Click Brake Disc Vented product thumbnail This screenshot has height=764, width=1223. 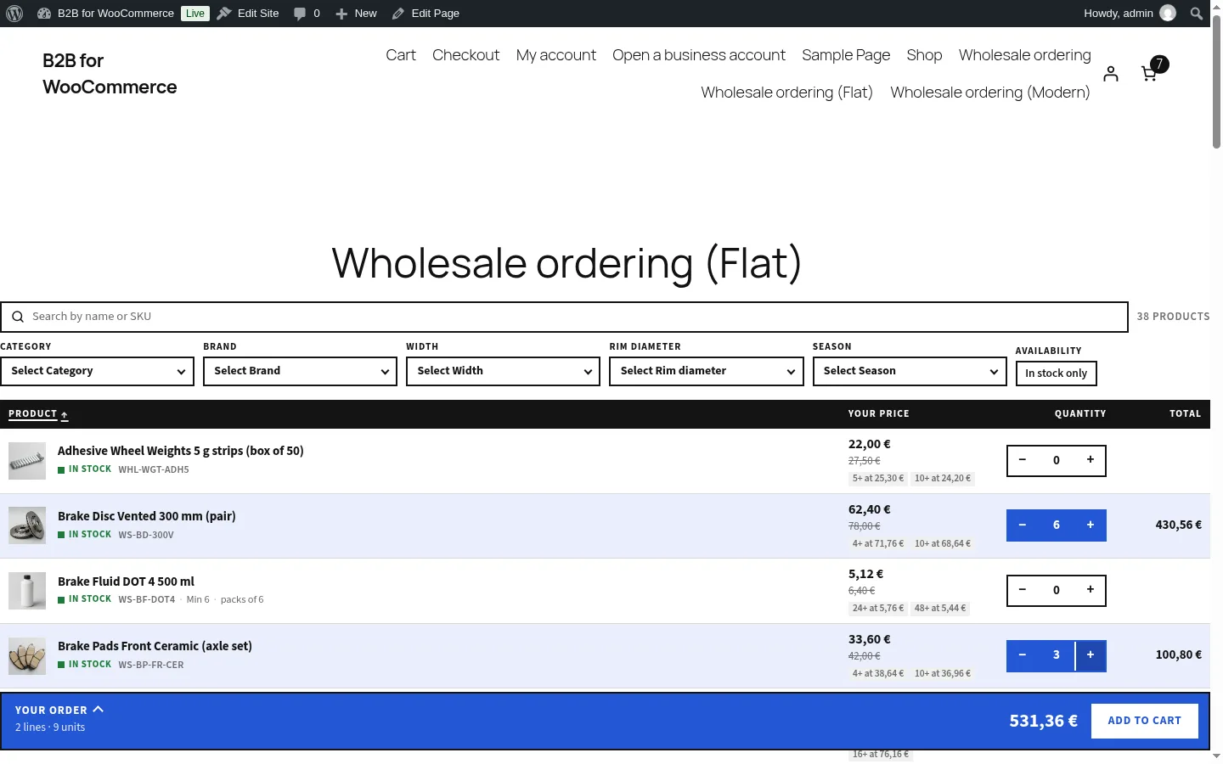[x=27, y=525]
